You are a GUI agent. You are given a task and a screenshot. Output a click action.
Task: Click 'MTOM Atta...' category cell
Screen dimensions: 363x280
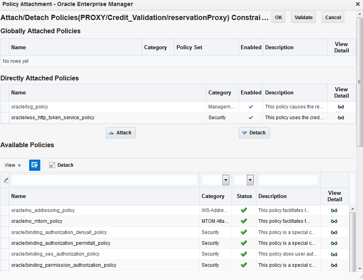point(215,221)
